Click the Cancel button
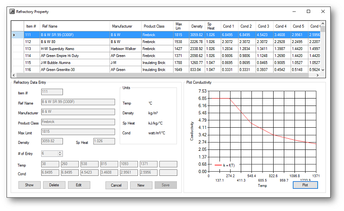The height and width of the screenshot is (211, 344). (x=116, y=185)
